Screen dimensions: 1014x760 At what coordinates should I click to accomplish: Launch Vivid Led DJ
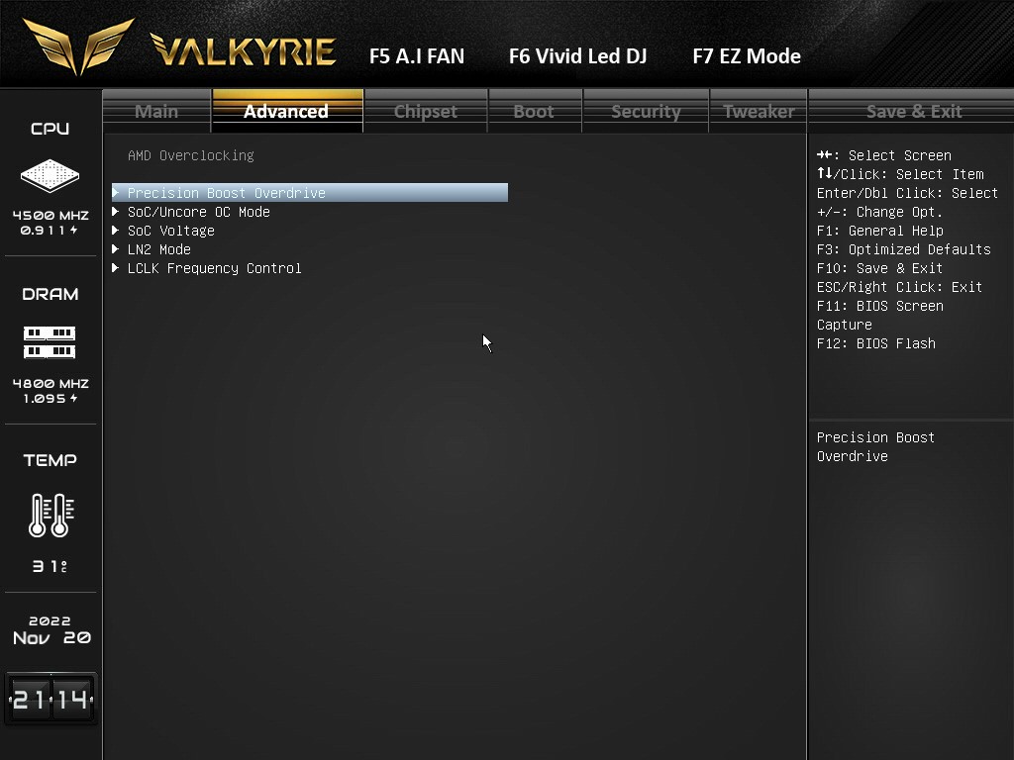pyautogui.click(x=577, y=56)
